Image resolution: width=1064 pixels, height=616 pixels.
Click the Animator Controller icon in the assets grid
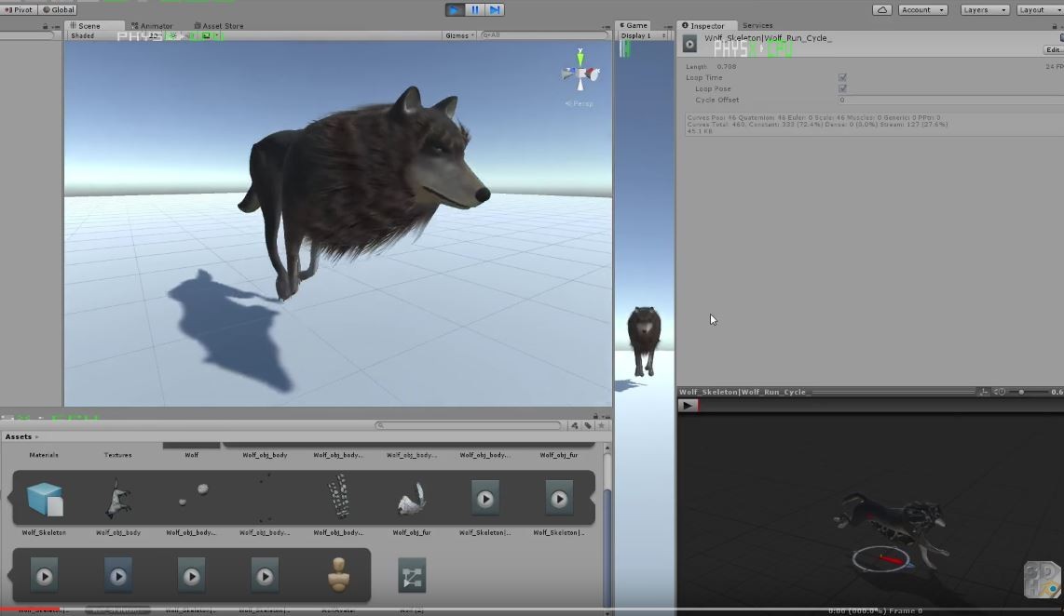point(412,574)
